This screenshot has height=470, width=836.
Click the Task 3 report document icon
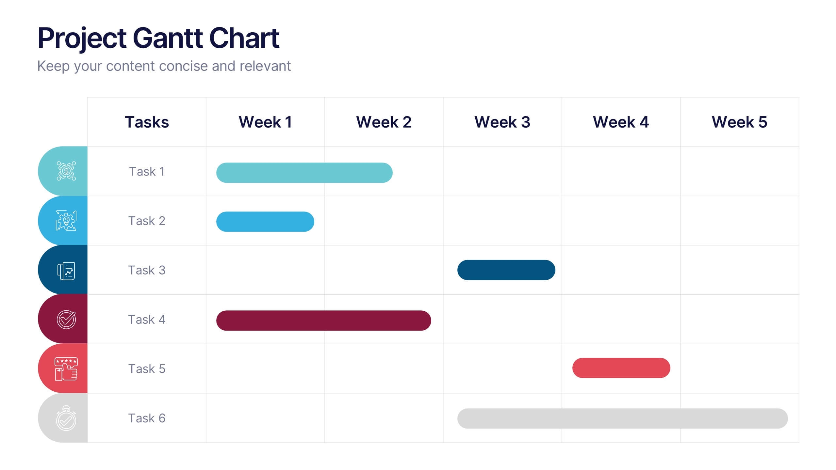[x=66, y=271]
